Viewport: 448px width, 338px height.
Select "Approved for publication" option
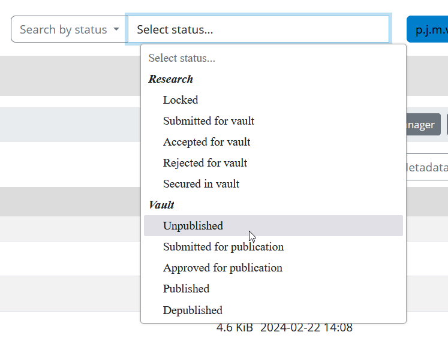click(223, 268)
